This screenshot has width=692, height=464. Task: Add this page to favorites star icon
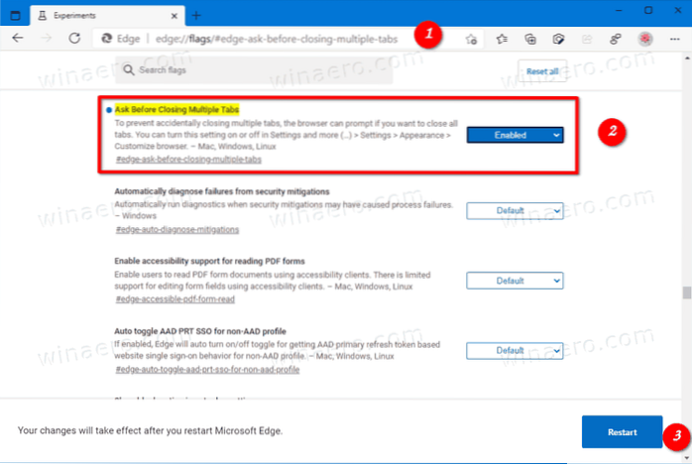point(470,39)
